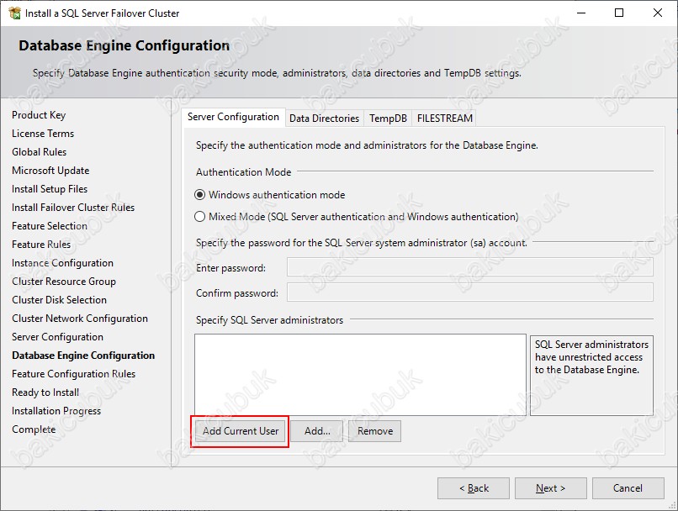Click the Instance Configuration step
The image size is (678, 511).
(63, 263)
